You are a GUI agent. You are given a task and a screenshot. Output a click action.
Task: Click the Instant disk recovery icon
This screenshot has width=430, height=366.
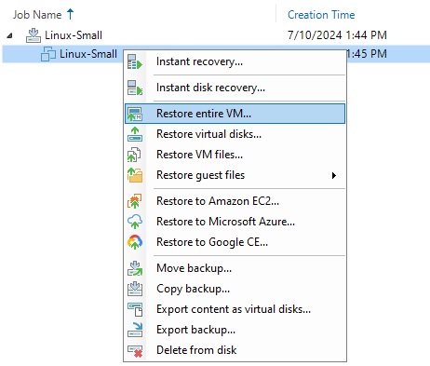click(x=135, y=88)
